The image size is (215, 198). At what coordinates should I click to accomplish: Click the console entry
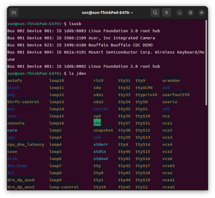pyautogui.click(x=16, y=123)
